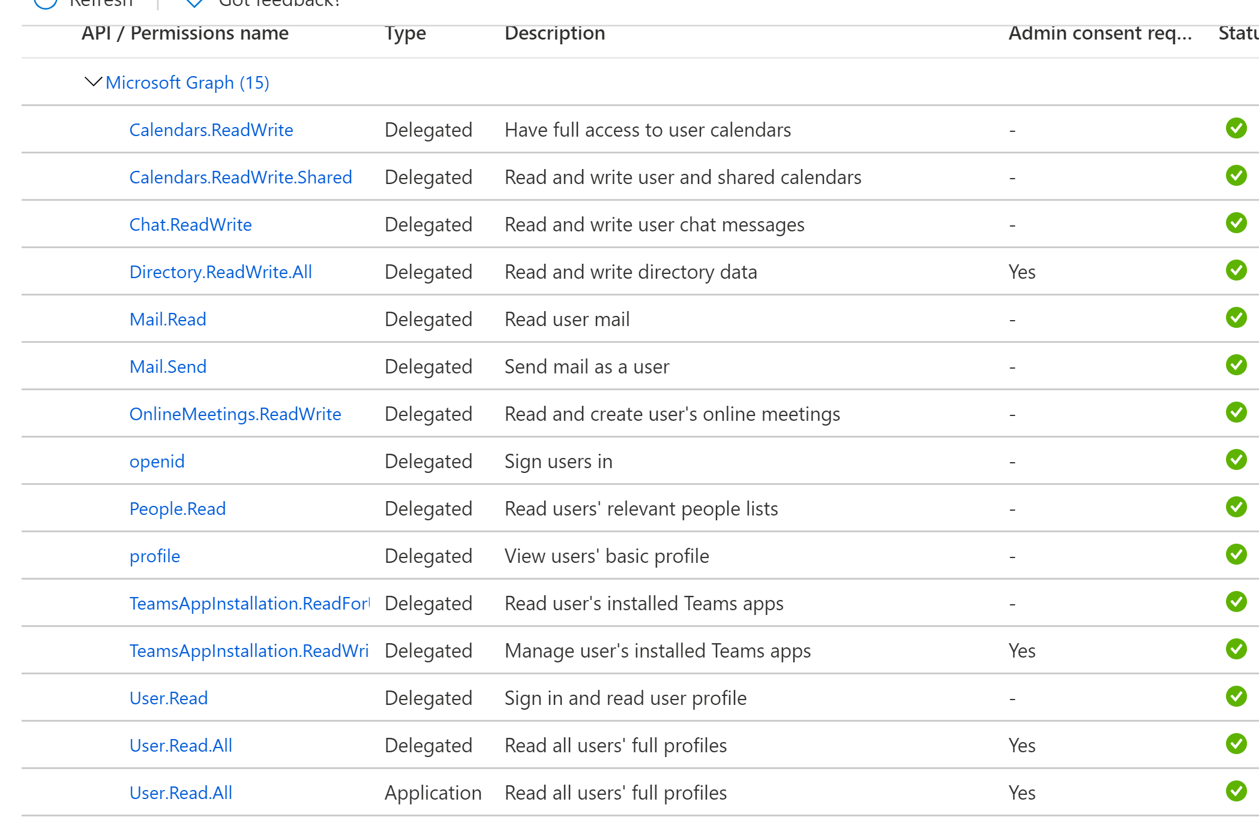Click granted status icon for Delegated User.Read.All
The width and height of the screenshot is (1259, 820).
[1236, 743]
